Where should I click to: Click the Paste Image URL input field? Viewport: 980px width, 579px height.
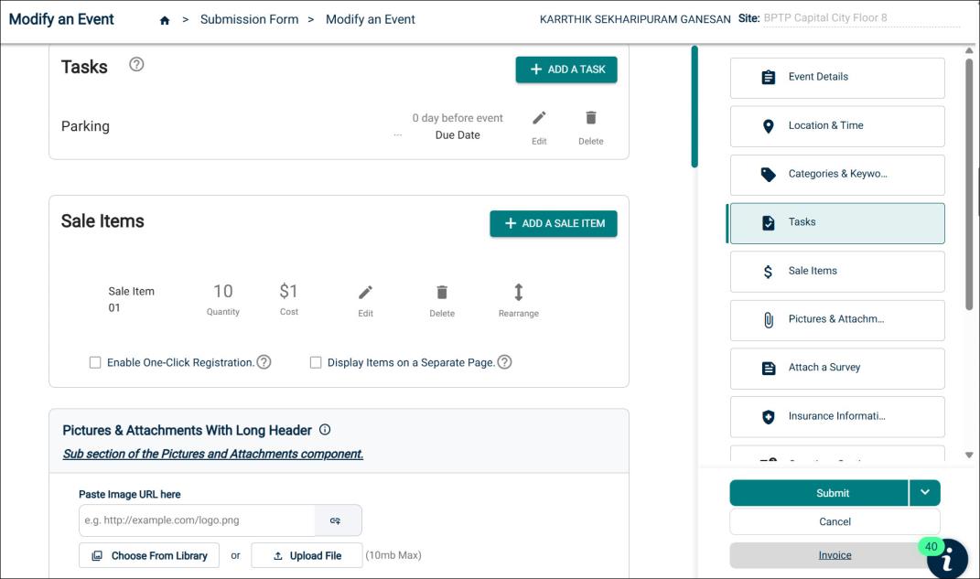pos(197,520)
